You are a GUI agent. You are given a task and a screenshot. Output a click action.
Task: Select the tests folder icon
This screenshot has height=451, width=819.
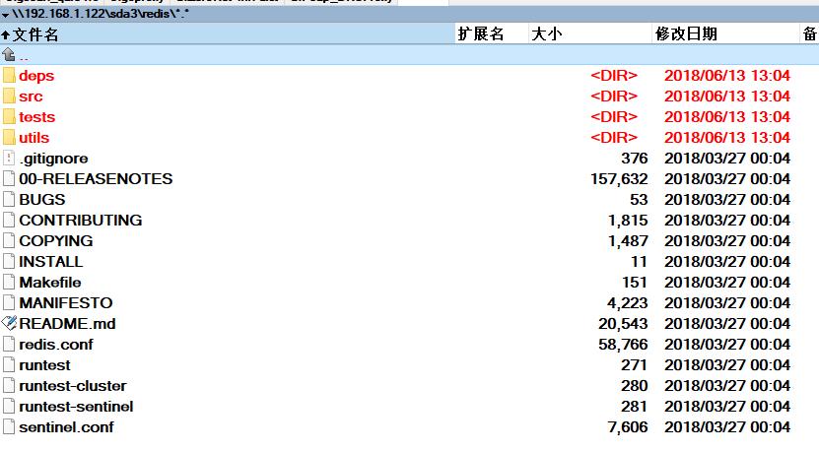9,117
